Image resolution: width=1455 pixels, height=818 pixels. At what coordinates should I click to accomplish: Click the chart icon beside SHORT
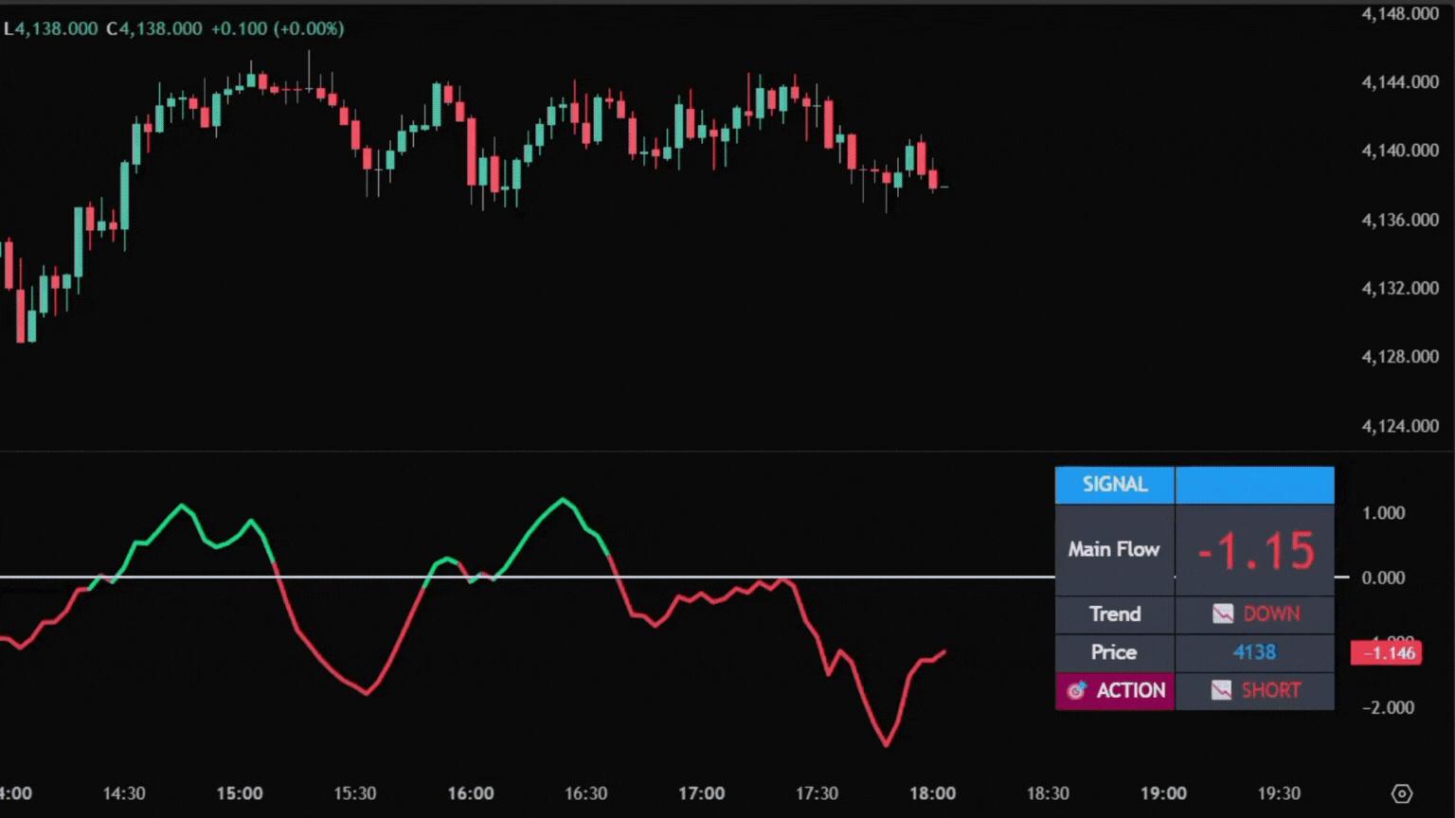coord(1221,690)
